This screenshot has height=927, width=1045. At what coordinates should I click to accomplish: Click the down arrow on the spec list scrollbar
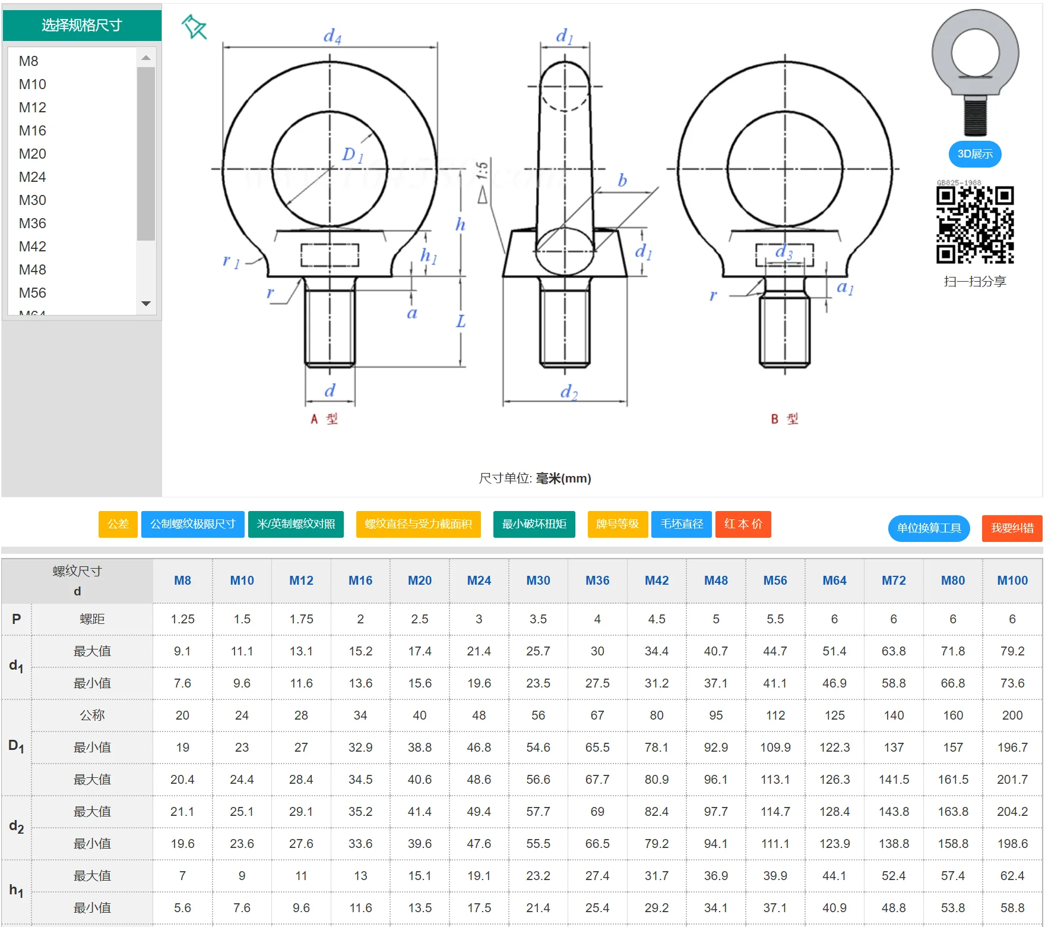pos(145,303)
